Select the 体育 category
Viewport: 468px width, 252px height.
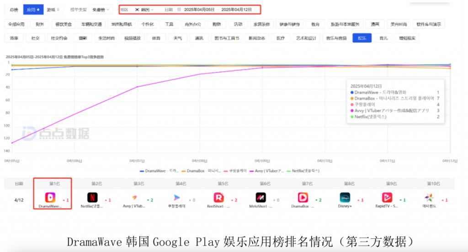click(x=156, y=38)
